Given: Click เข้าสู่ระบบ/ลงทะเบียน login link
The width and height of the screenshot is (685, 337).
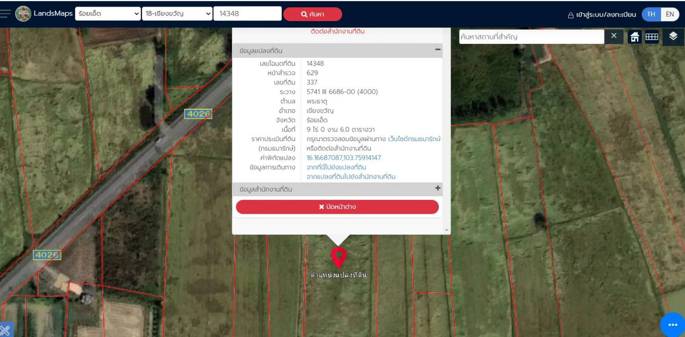Looking at the screenshot, I should coord(601,15).
